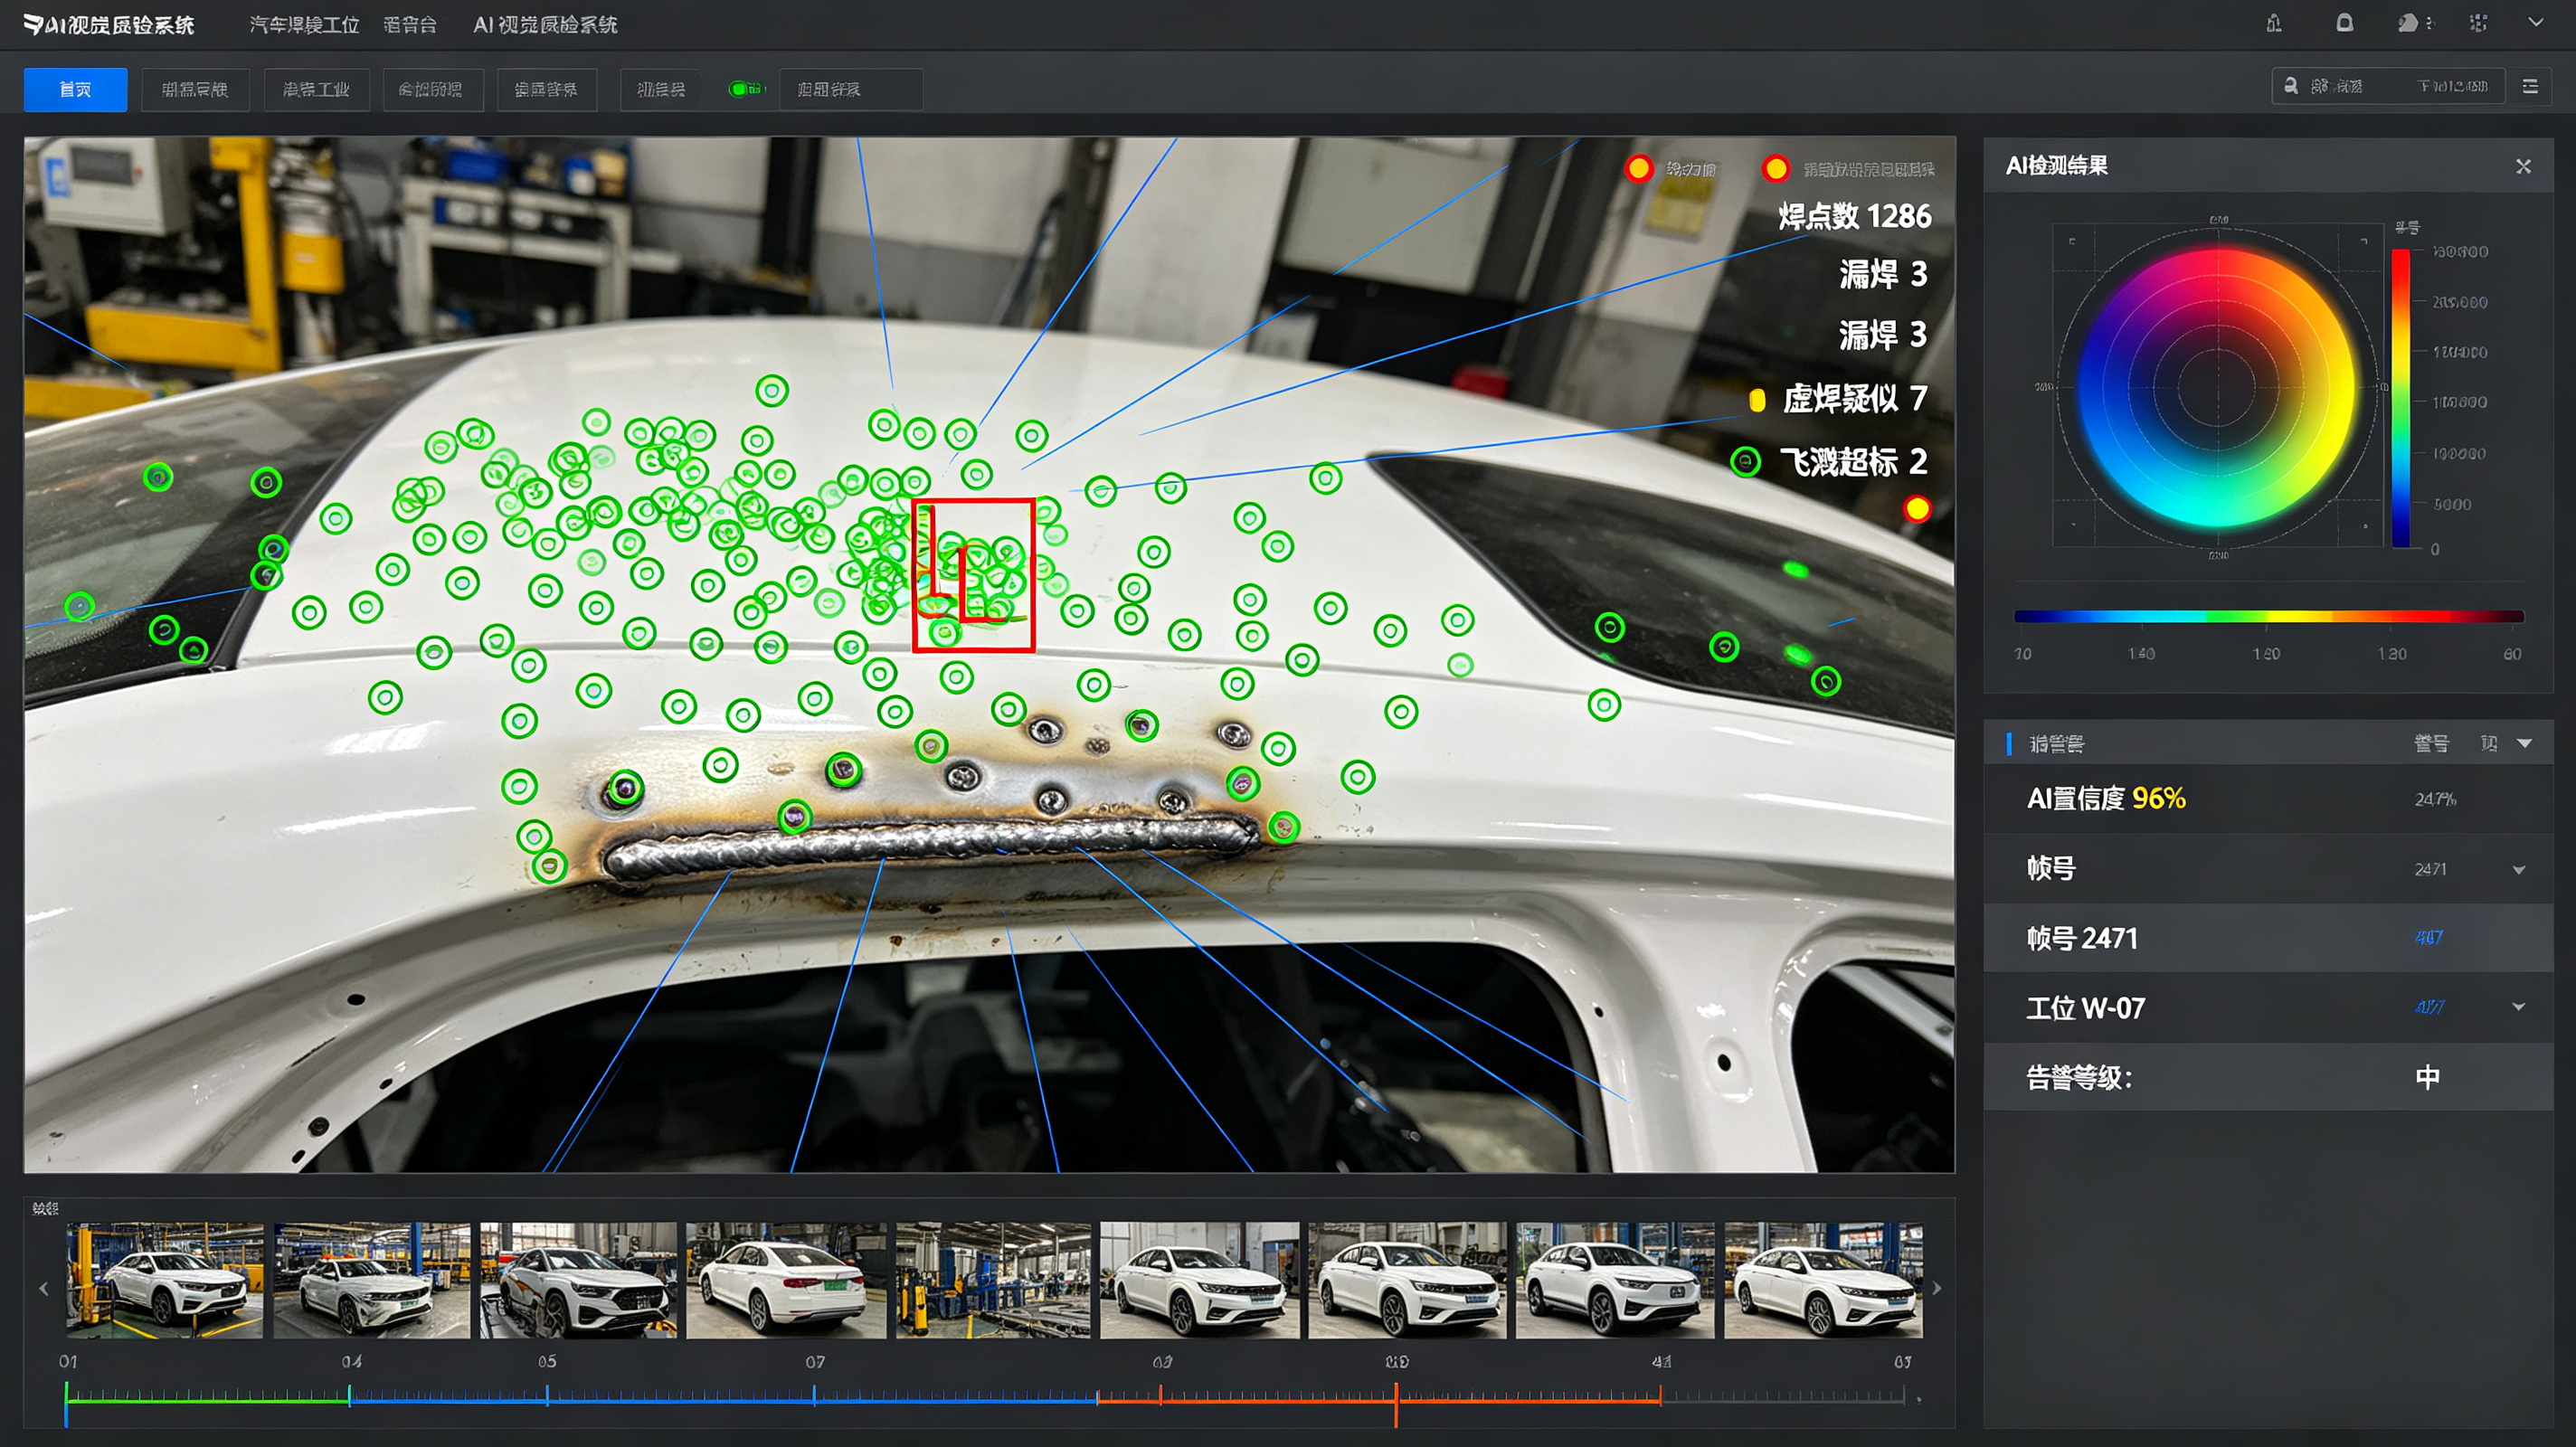Click the AI置信度 96% row
The height and width of the screenshot is (1447, 2576).
[2268, 799]
